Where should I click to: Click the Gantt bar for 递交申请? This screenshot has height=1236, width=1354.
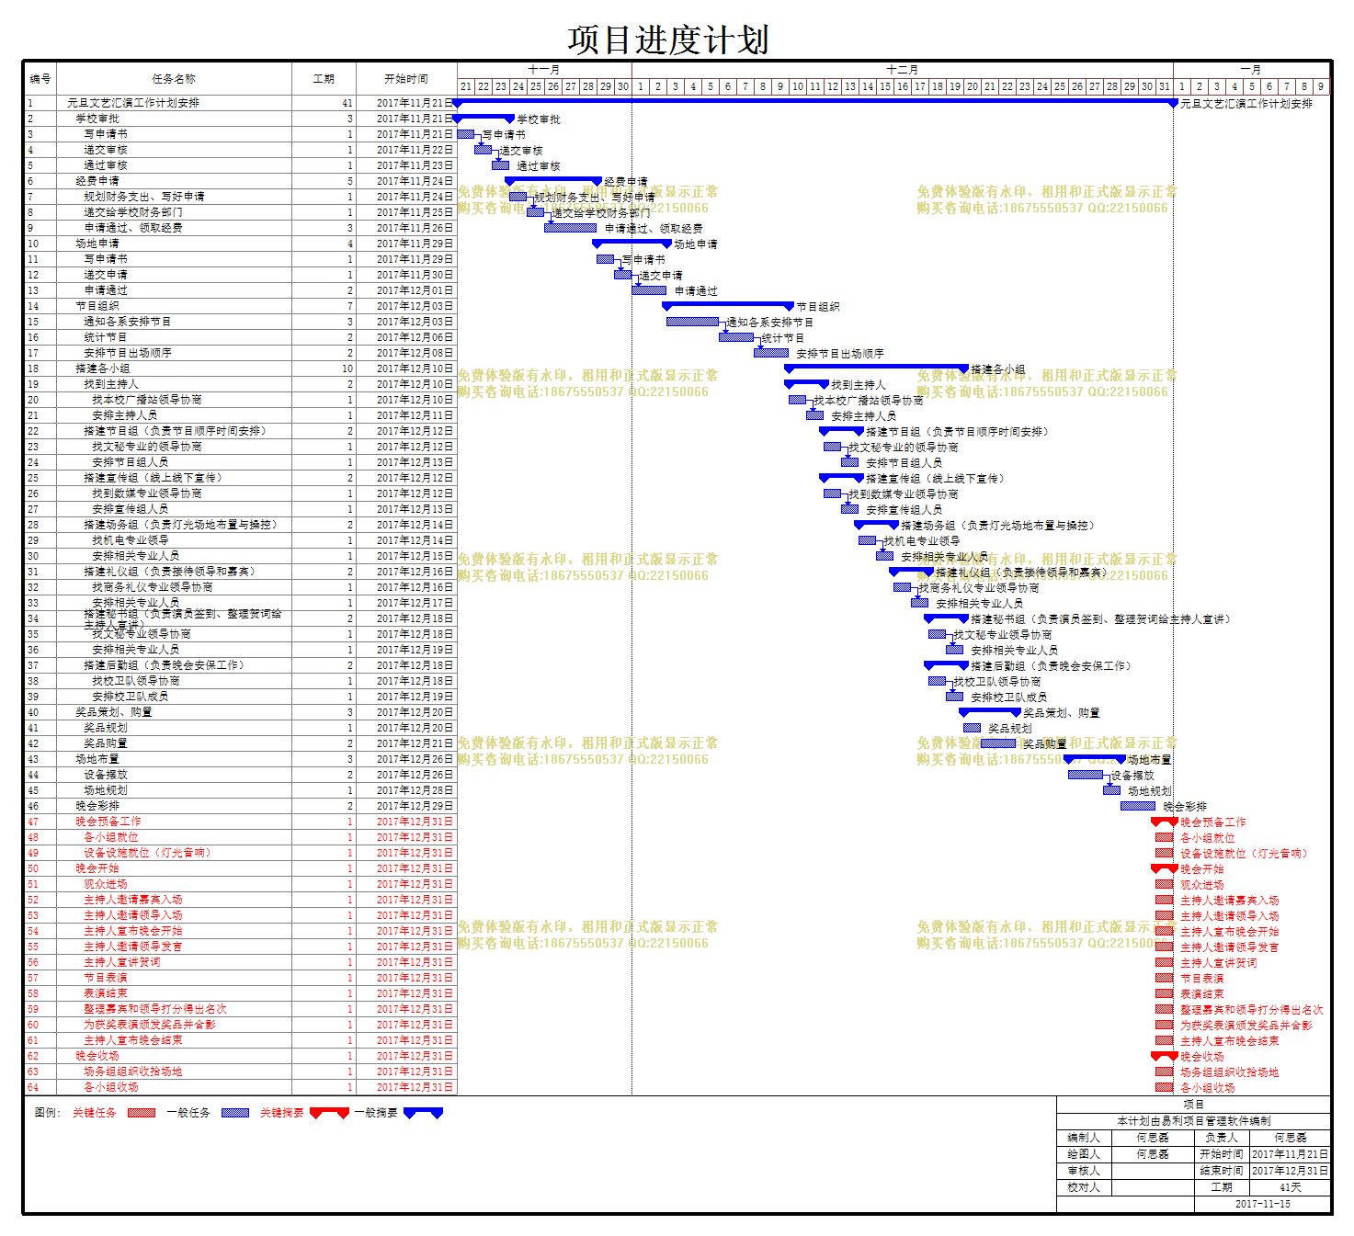622,275
